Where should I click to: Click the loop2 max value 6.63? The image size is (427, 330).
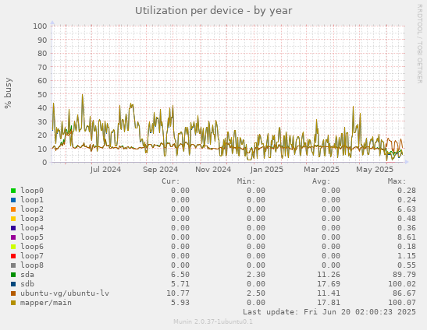coord(407,209)
